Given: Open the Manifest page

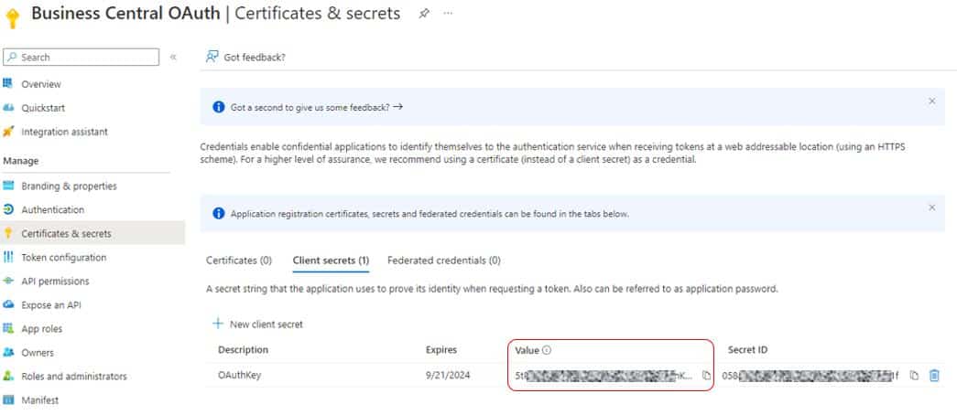Looking at the screenshot, I should click(x=41, y=400).
